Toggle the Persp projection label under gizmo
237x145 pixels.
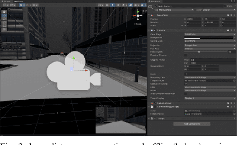(x=137, y=24)
